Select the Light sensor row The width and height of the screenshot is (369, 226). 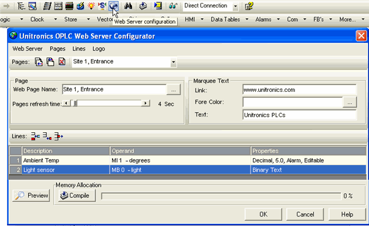click(188, 170)
